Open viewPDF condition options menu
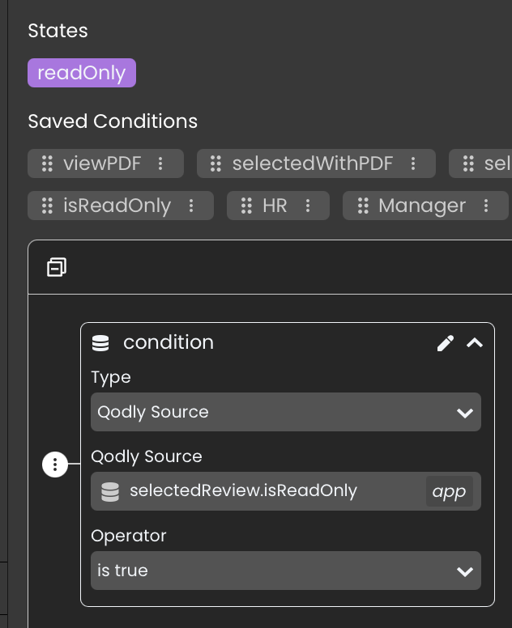The image size is (512, 628). [x=160, y=163]
